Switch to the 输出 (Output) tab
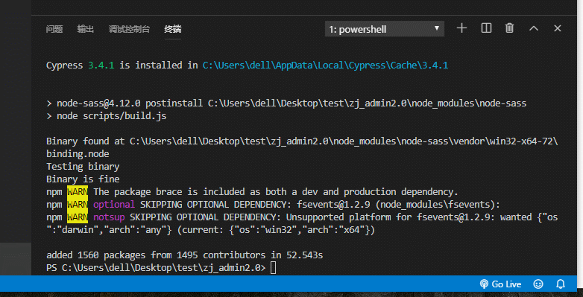Image resolution: width=583 pixels, height=297 pixels. point(86,29)
